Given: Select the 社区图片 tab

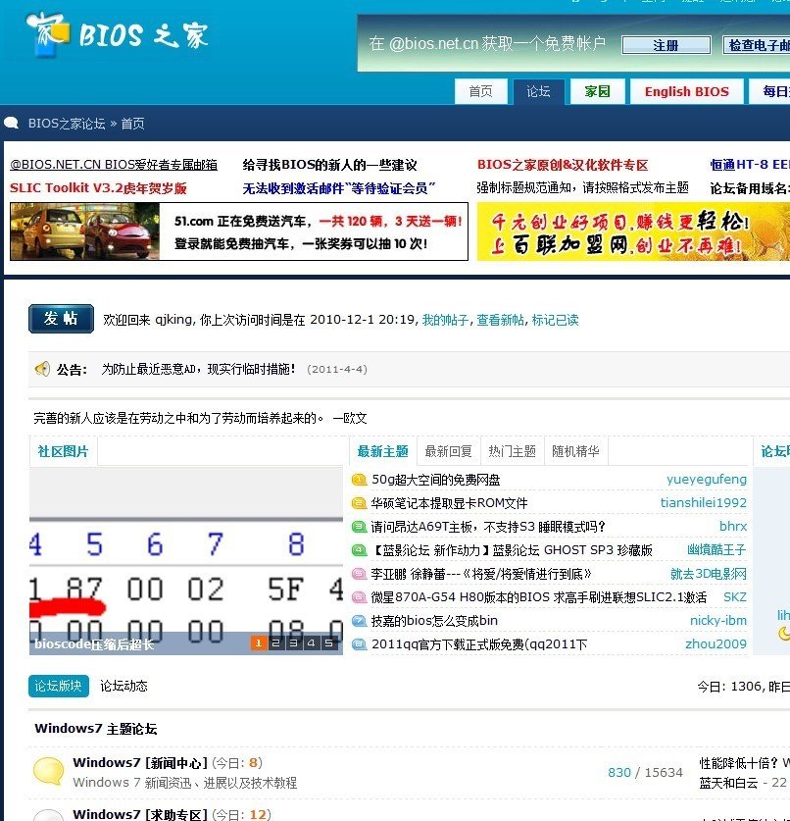Looking at the screenshot, I should [x=63, y=451].
